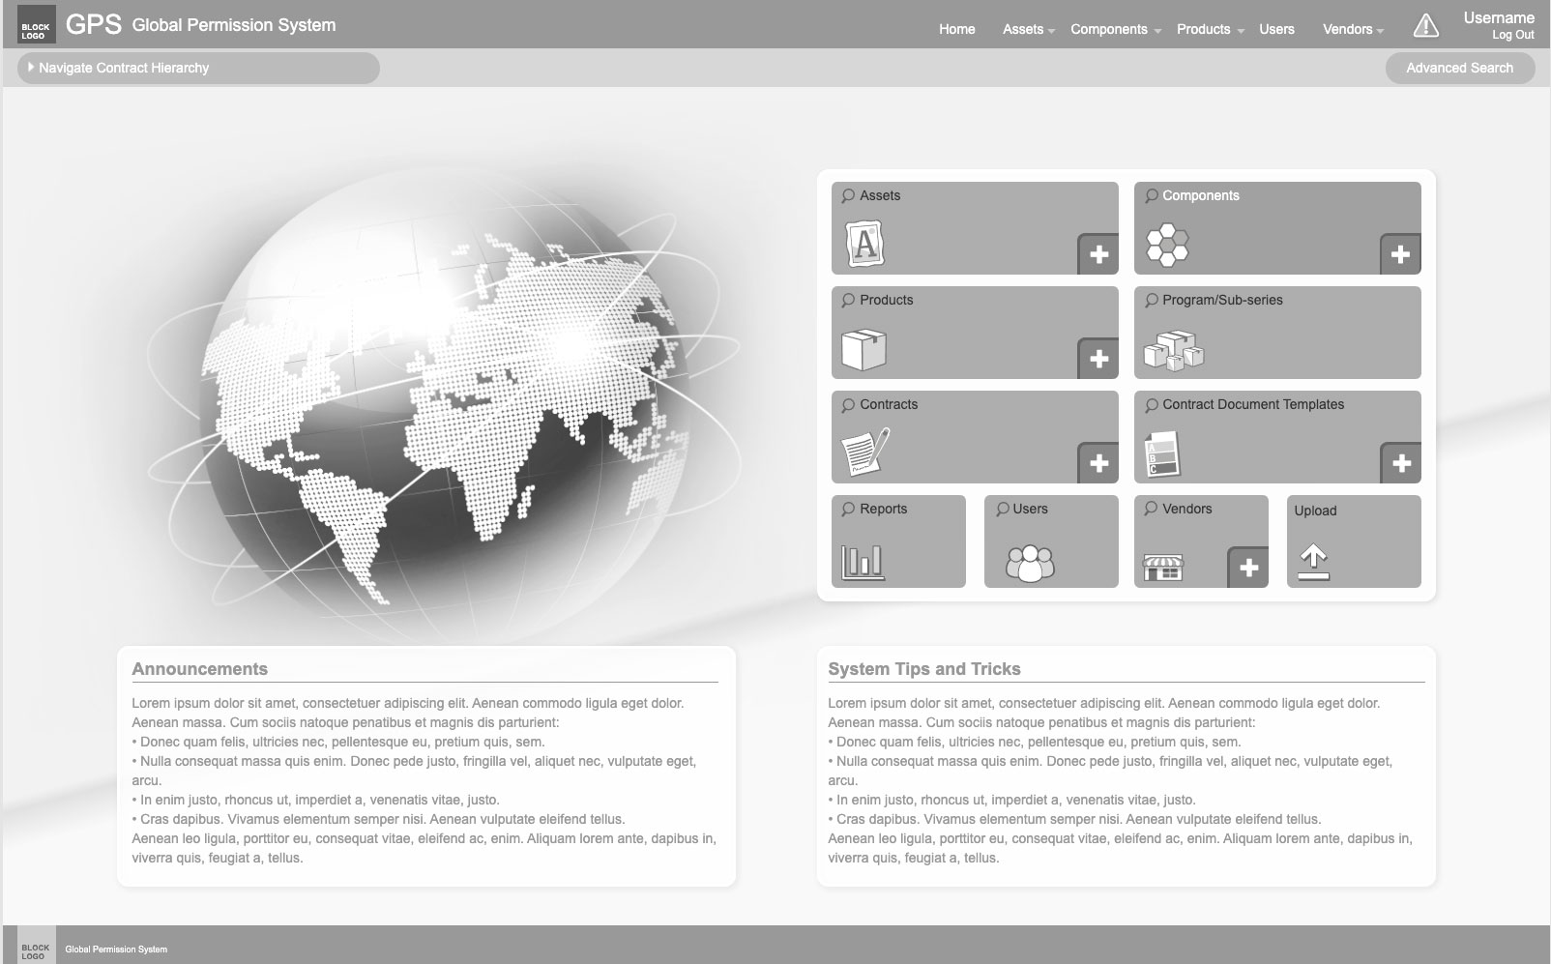The width and height of the screenshot is (1551, 964).
Task: Open the Program/Sub-series stacked boxes icon
Action: tap(1174, 351)
